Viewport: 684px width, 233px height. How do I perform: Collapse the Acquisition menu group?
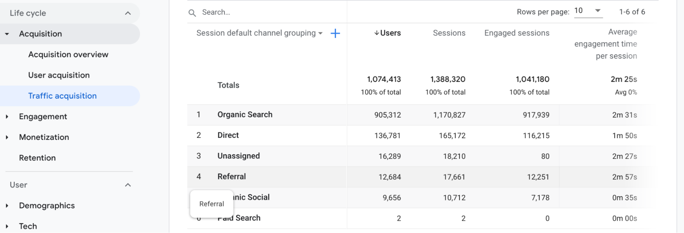(x=7, y=34)
